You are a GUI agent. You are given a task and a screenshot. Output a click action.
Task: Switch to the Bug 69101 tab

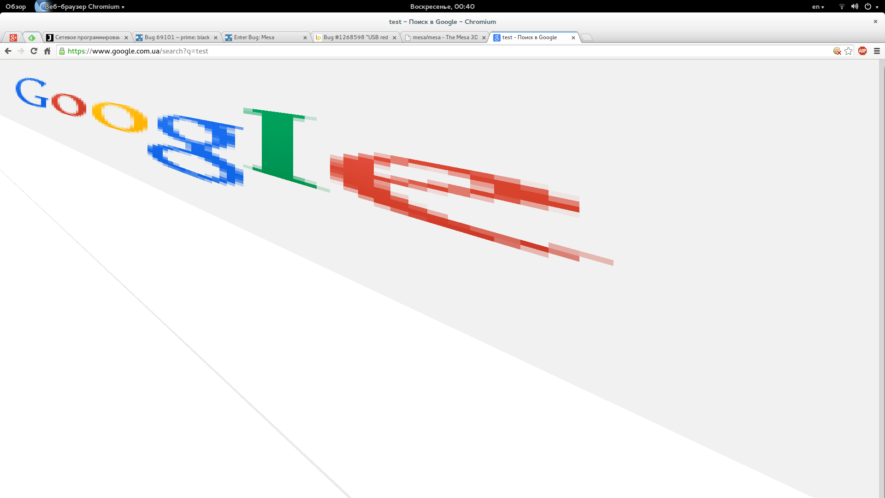[177, 37]
